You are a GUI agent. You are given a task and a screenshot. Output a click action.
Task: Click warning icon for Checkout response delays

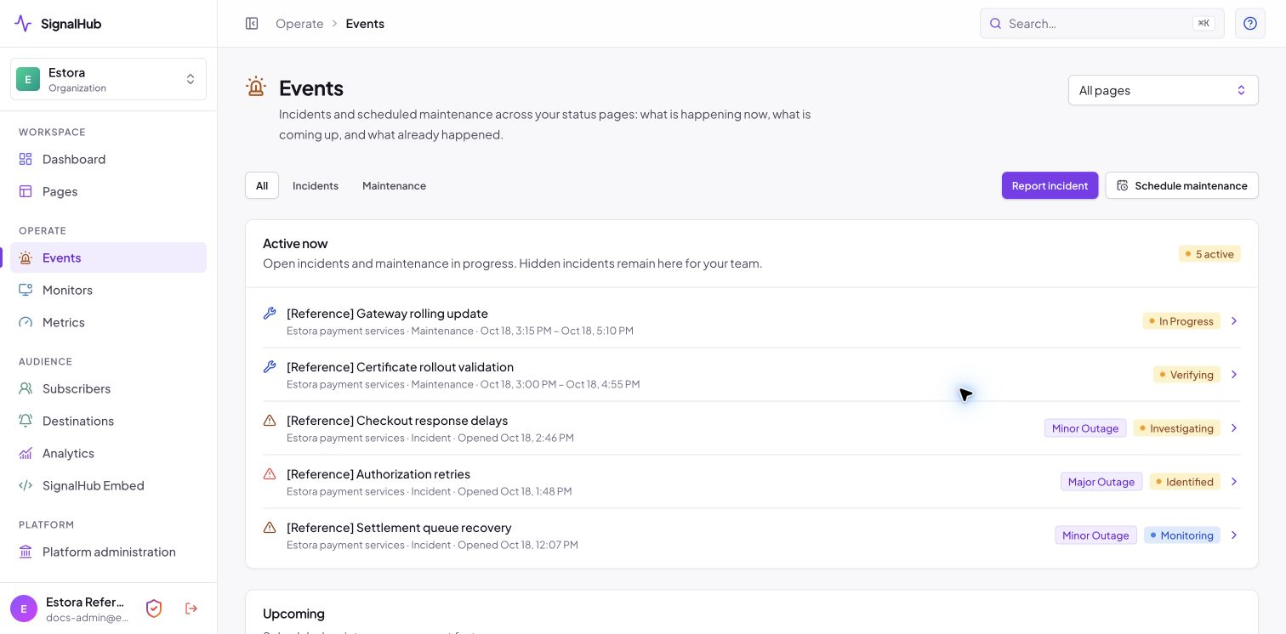270,420
